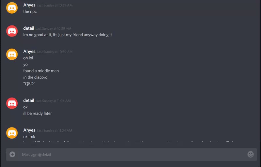The height and width of the screenshot is (167, 261).
Task: Open Ahyes username above "oh lol"
Action: pos(29,52)
